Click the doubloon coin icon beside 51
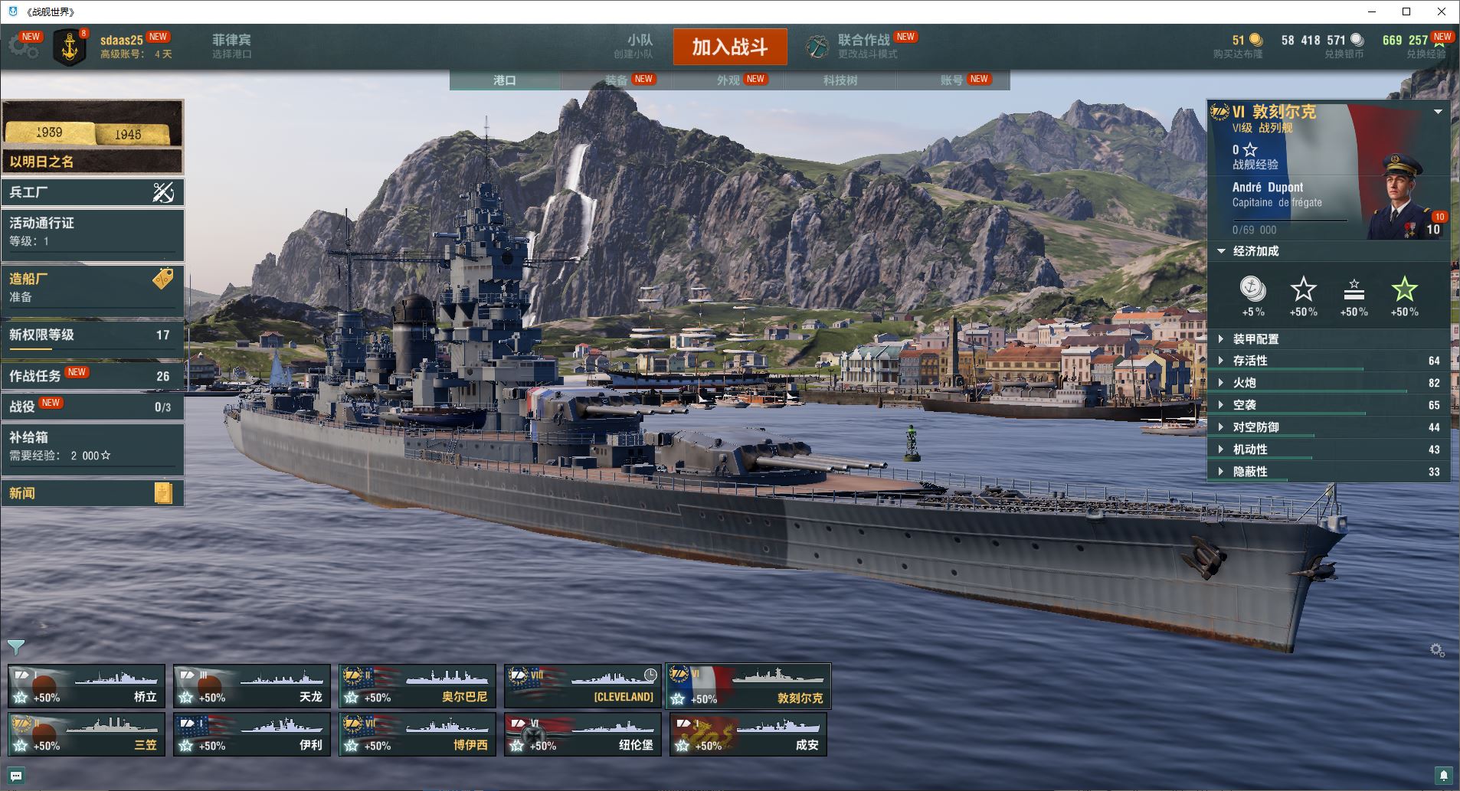Viewport: 1460px width, 791px height. pos(1255,39)
